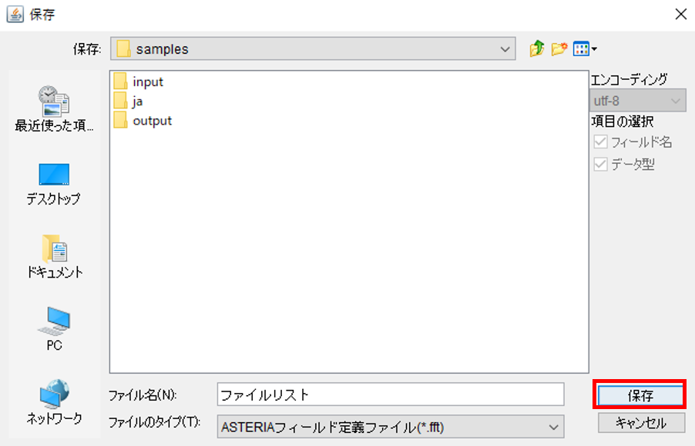This screenshot has width=695, height=446.
Task: Select the ja folder
Action: coord(128,102)
